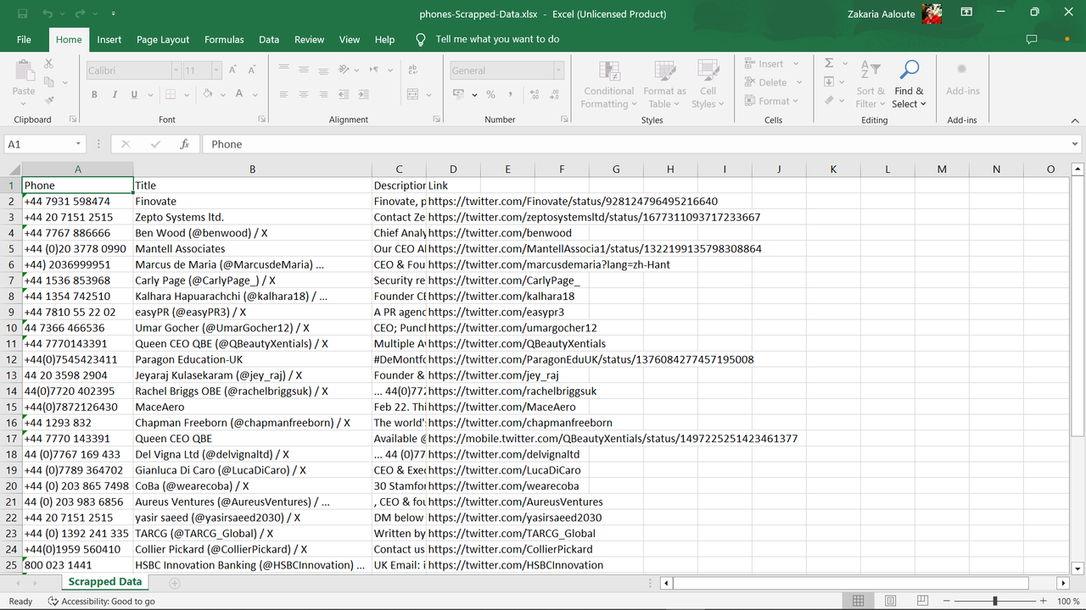Open the General number format dropdown
The width and height of the screenshot is (1086, 610).
pos(558,70)
